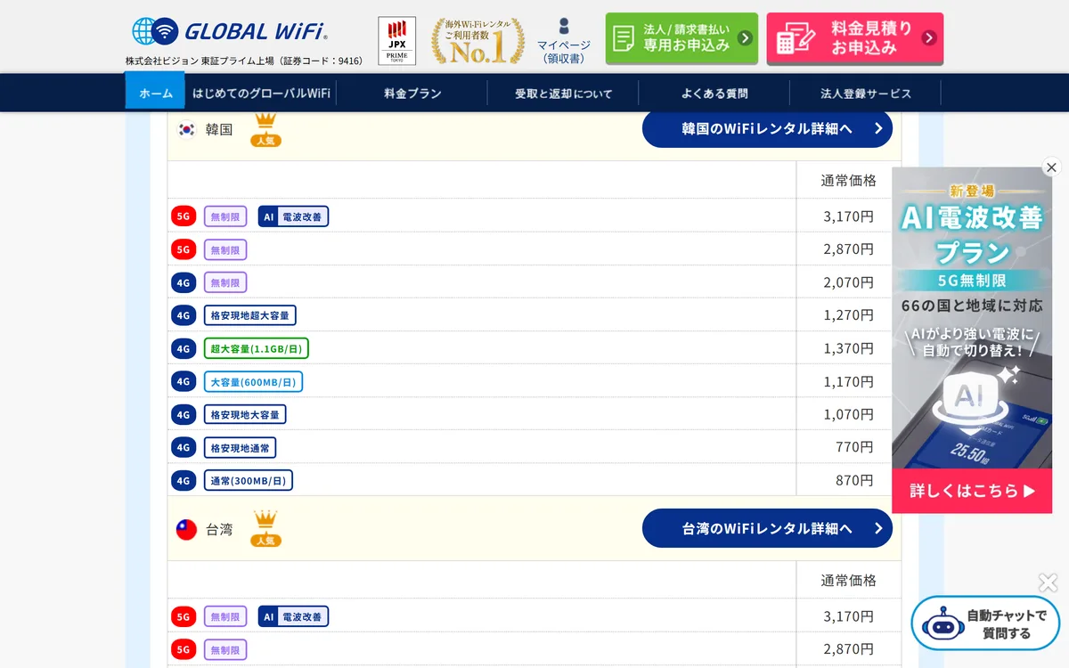Viewport: 1069px width, 668px height.
Task: Click the 韓国 country name text
Action: [219, 129]
